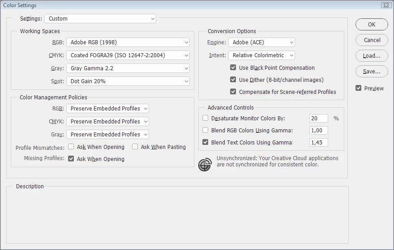The image size is (394, 250).
Task: Open the Settings dropdown showing Custom
Action: click(x=100, y=19)
